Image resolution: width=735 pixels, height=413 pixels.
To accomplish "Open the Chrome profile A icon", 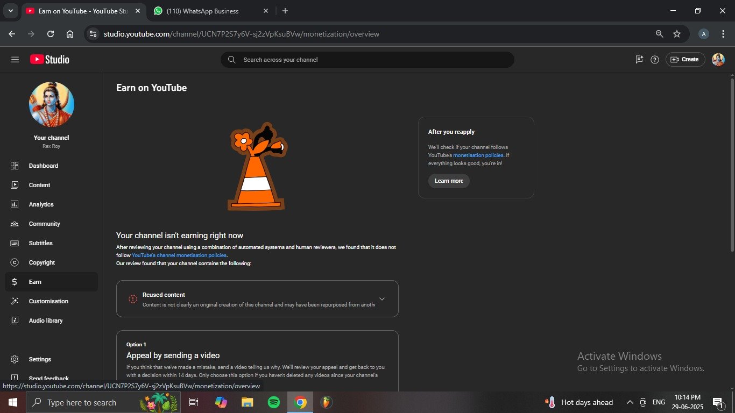I will pos(703,34).
